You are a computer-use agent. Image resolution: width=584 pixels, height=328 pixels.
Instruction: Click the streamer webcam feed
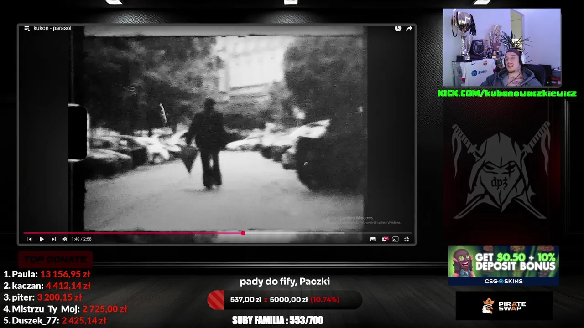pos(502,47)
